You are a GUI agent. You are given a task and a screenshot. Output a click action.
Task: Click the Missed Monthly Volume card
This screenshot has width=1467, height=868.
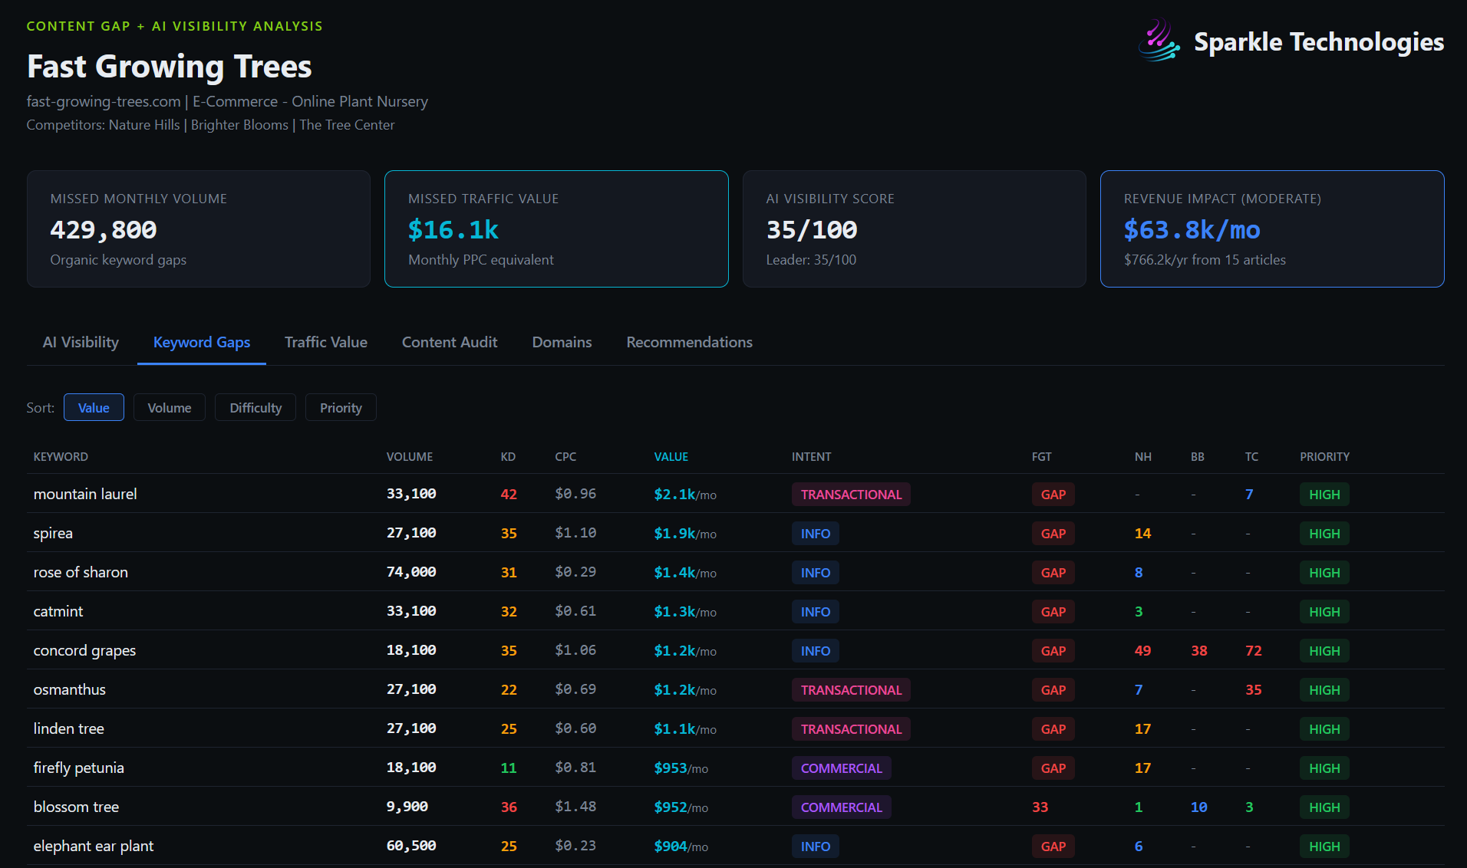pos(199,229)
